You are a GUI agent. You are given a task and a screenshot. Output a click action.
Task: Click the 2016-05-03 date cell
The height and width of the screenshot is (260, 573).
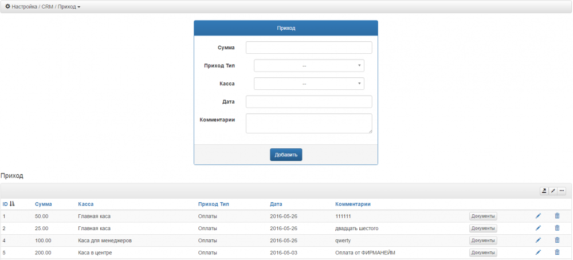point(284,253)
